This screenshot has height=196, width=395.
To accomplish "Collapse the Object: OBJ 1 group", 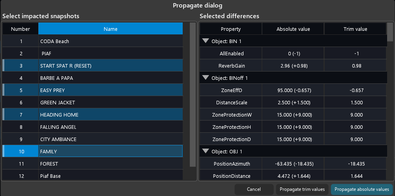I will coord(206,151).
